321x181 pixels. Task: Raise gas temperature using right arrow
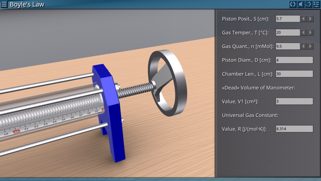[x=310, y=33]
